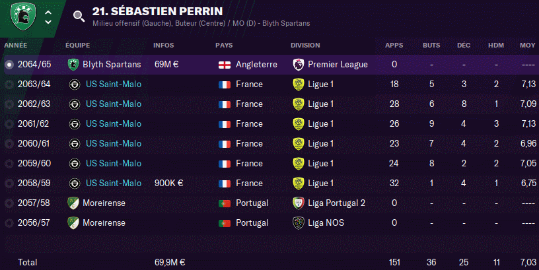Go to the next player with the down chevron
Image resolution: width=539 pixels, height=270 pixels.
pos(48,22)
